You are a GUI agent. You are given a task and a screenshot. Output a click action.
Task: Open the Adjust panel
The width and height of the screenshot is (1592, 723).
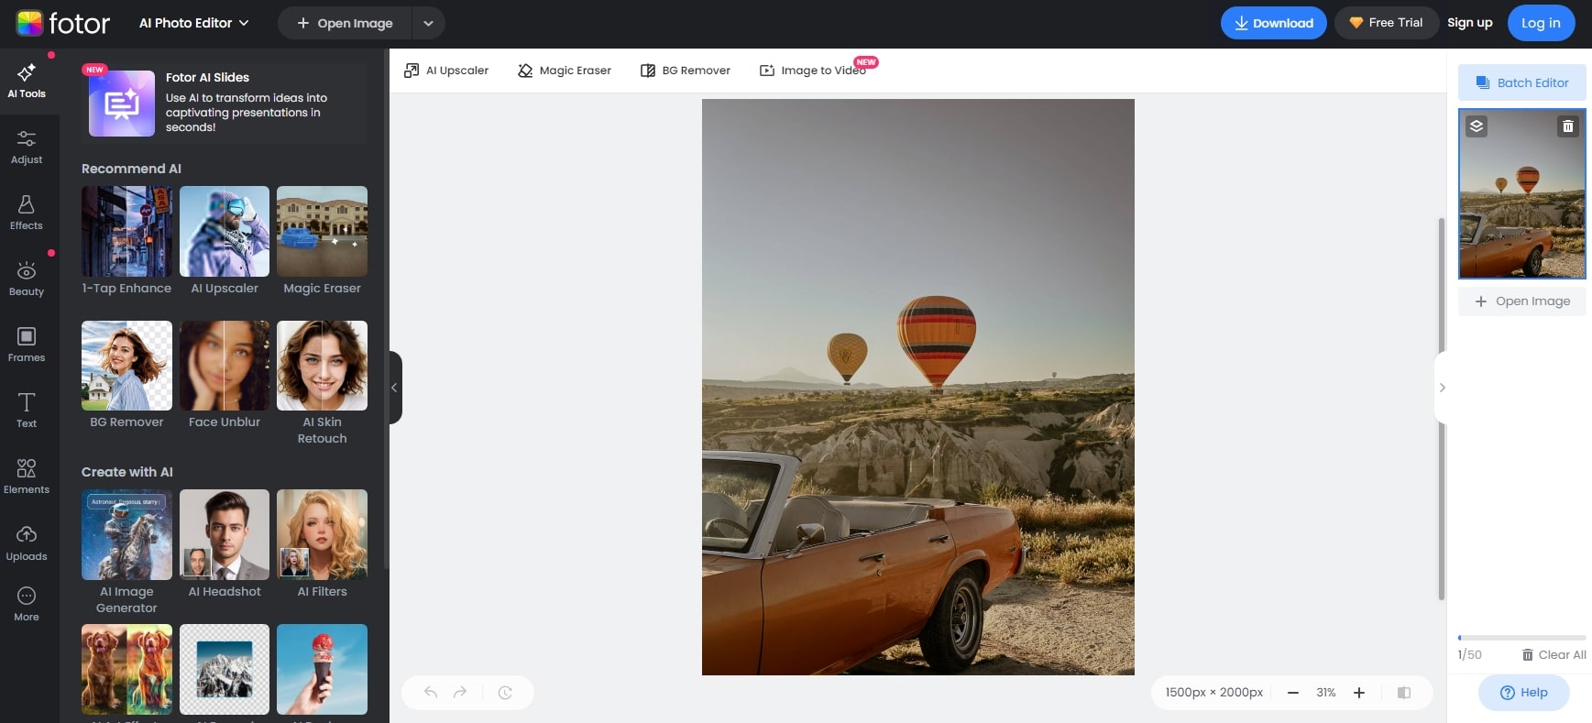27,147
